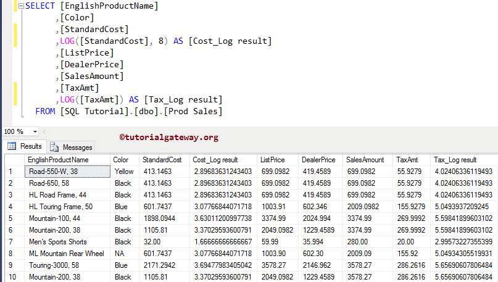Click the cell Road-650, 58
Image resolution: width=498 pixels, height=282 pixels.
pos(67,183)
